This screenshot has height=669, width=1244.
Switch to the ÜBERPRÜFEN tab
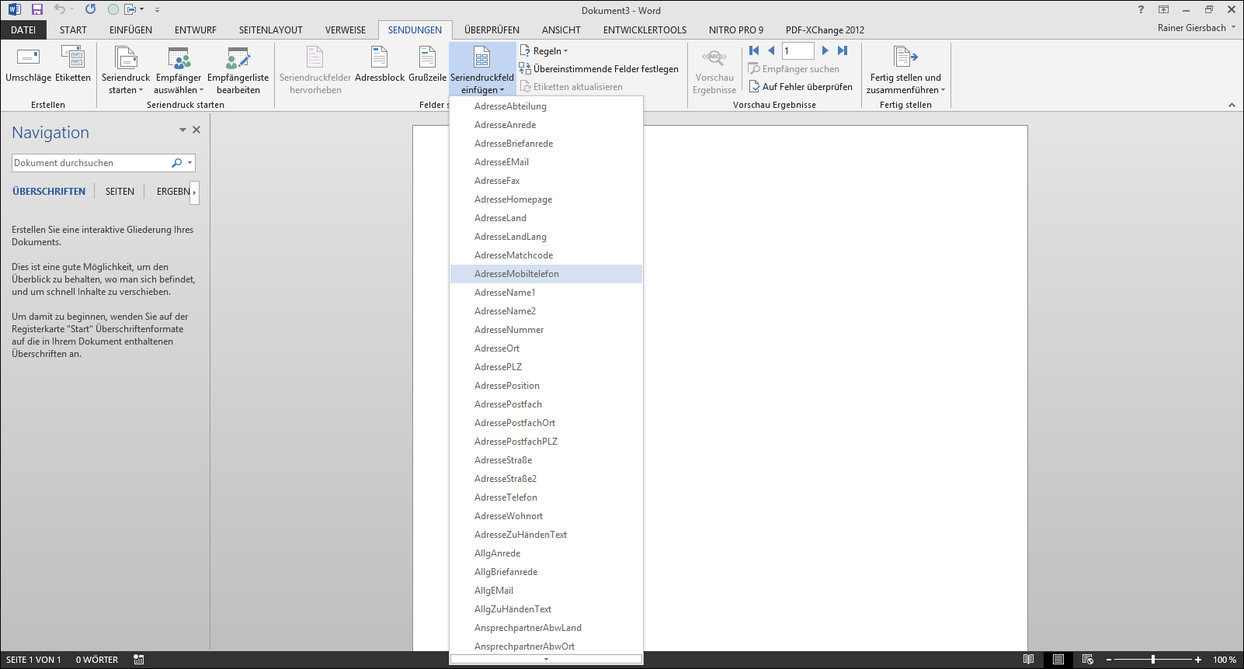[492, 30]
